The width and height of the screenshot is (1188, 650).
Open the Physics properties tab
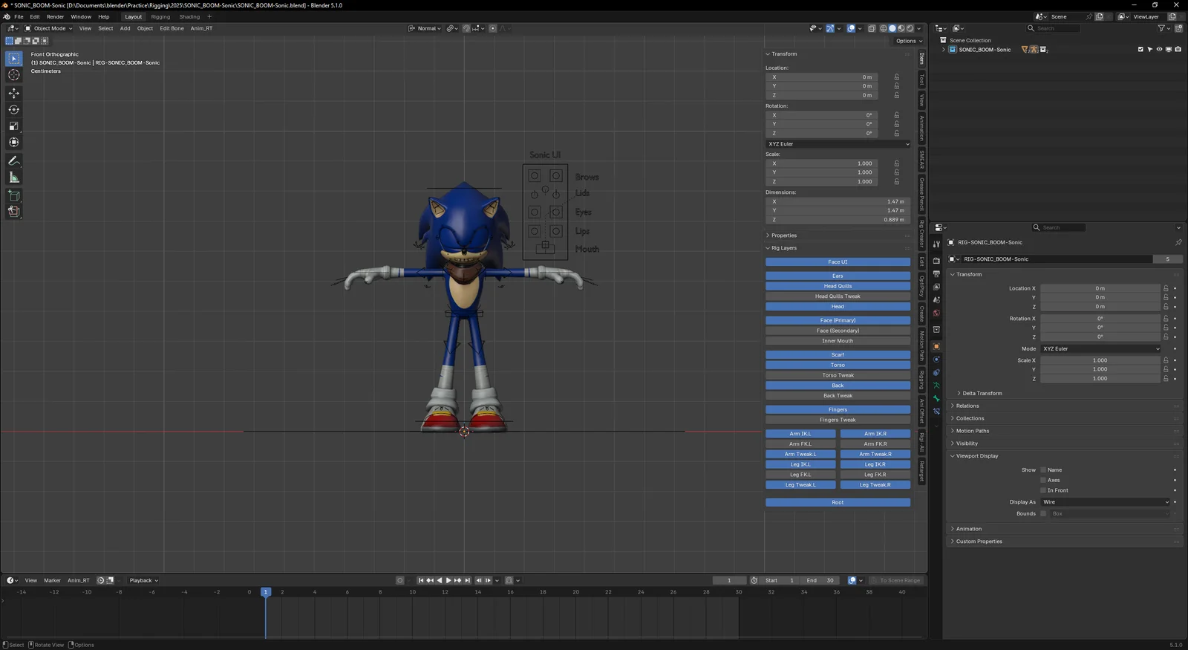[x=936, y=360]
